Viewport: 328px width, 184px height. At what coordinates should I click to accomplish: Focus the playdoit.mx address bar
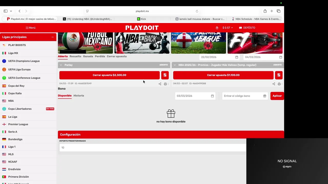point(142,11)
